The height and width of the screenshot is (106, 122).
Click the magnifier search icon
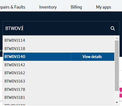click(x=113, y=28)
